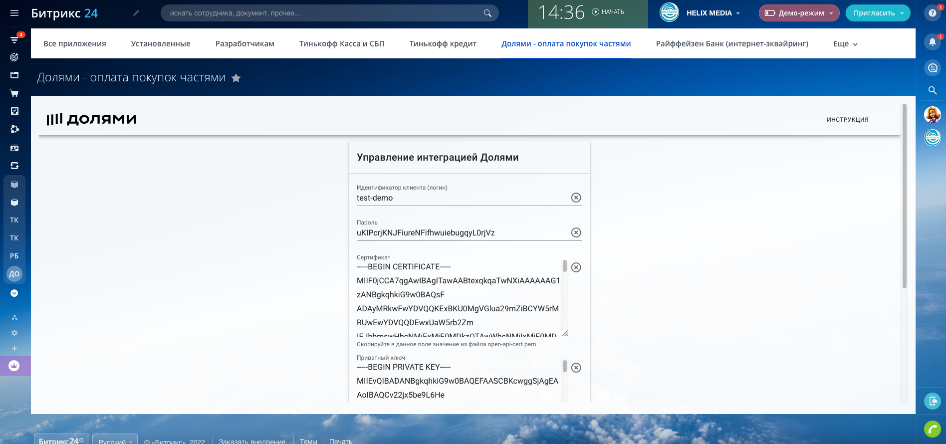
Task: Open search in the right panel
Action: click(933, 90)
